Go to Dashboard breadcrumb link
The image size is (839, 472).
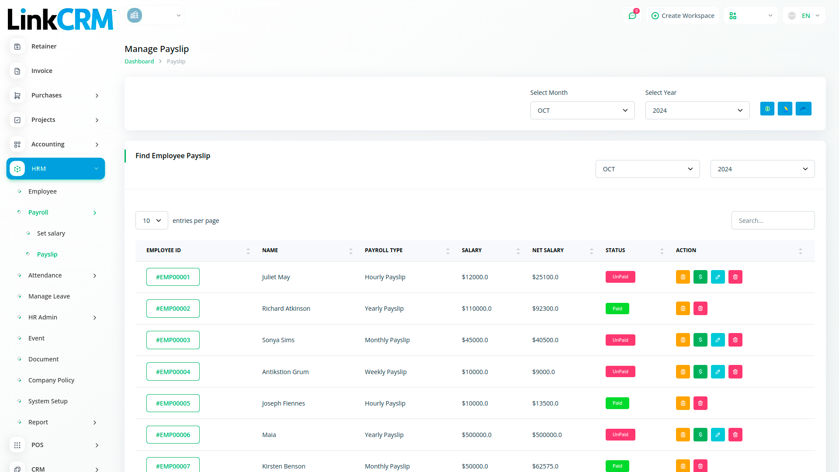tap(139, 62)
